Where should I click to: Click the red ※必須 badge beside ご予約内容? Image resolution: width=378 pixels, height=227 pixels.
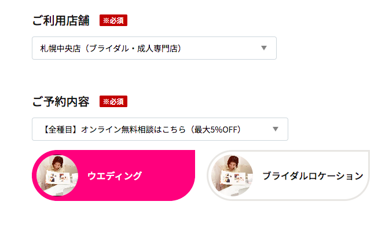click(x=113, y=101)
